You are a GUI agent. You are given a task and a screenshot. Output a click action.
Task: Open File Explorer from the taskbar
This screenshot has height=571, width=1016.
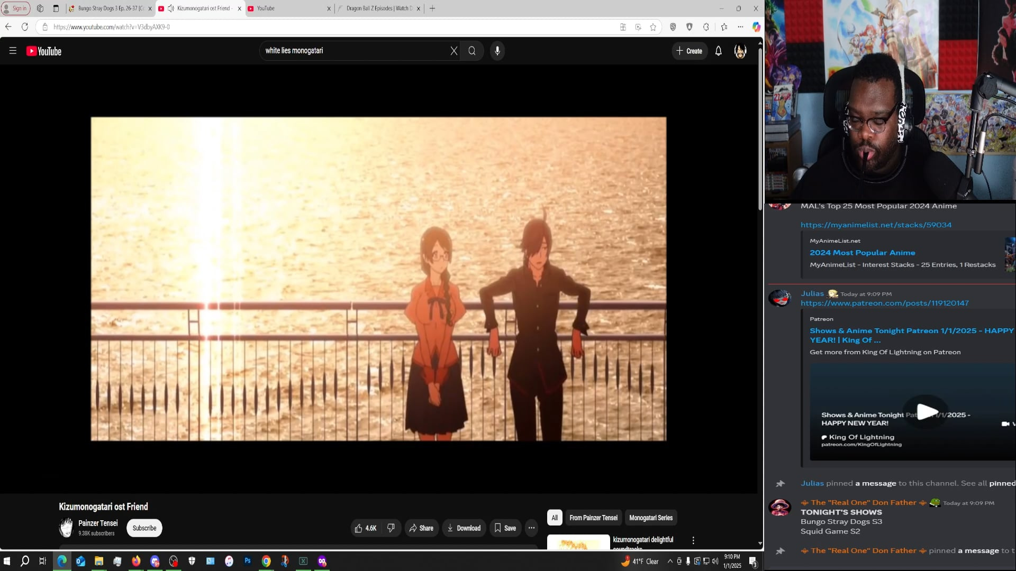[99, 561]
